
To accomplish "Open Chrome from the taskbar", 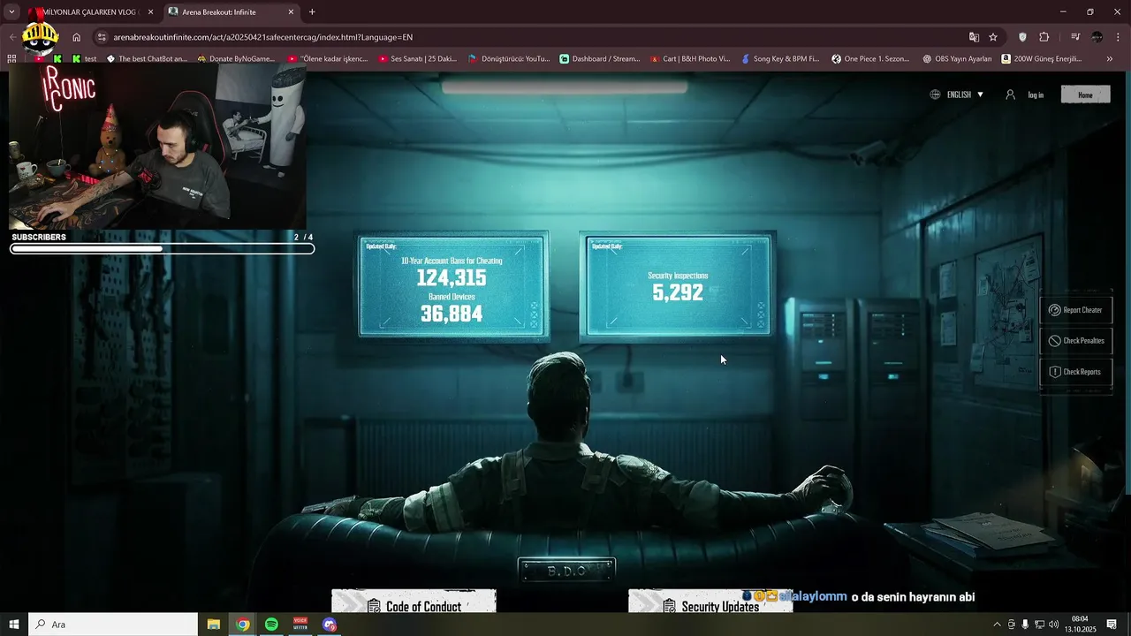I will (x=242, y=625).
